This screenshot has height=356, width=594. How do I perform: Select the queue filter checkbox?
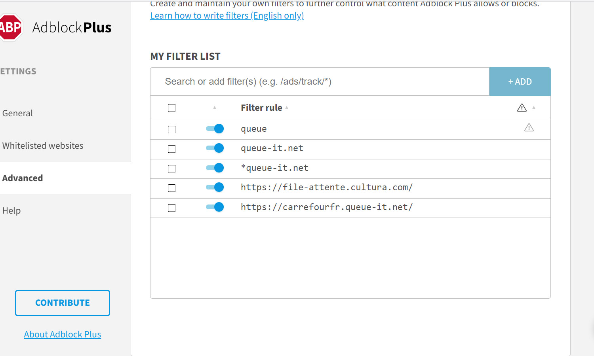point(171,130)
